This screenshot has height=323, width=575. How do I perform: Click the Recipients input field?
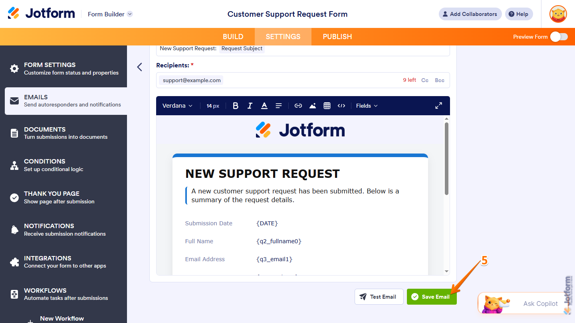303,80
